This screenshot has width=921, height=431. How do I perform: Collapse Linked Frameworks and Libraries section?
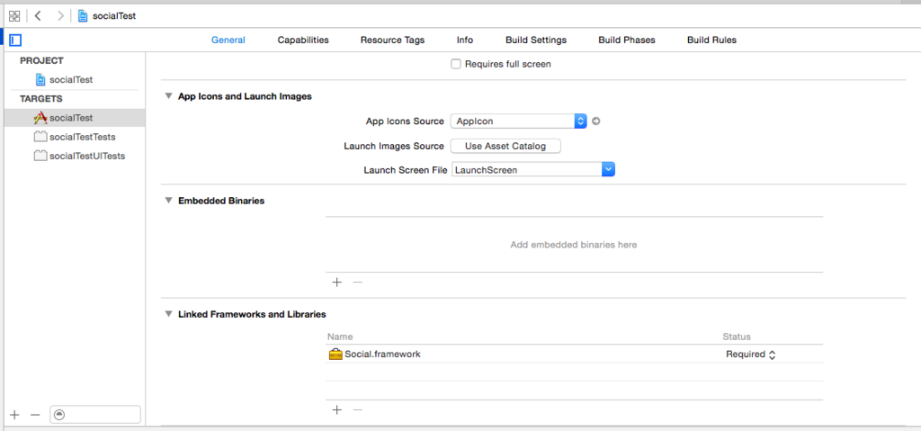pos(168,315)
